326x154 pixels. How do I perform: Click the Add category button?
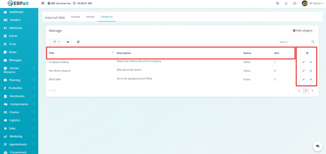pos(302,31)
